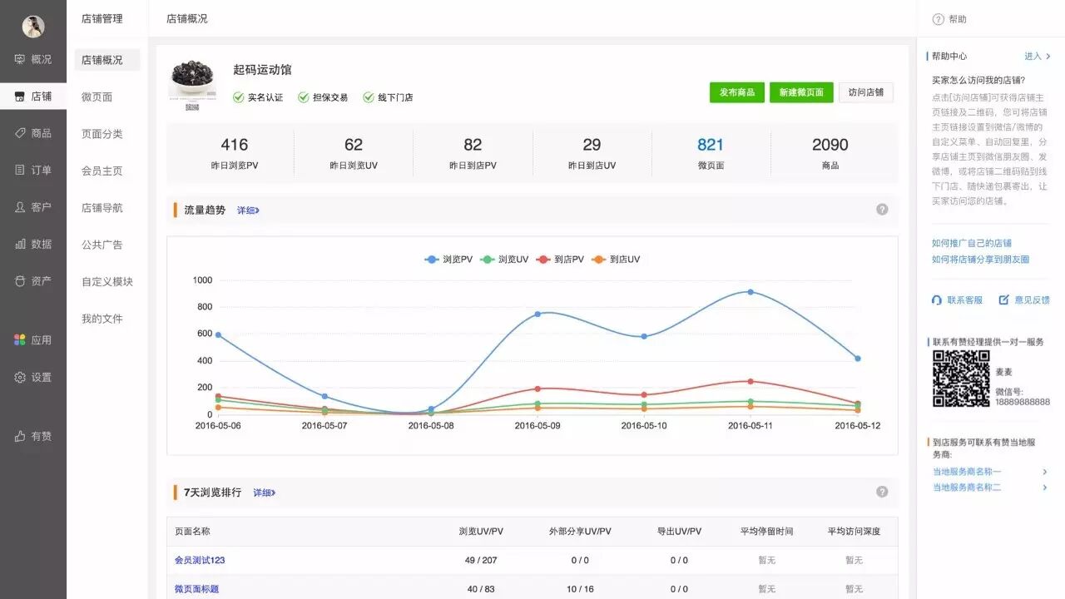Open 7天浏览排行 详细 link

[264, 493]
